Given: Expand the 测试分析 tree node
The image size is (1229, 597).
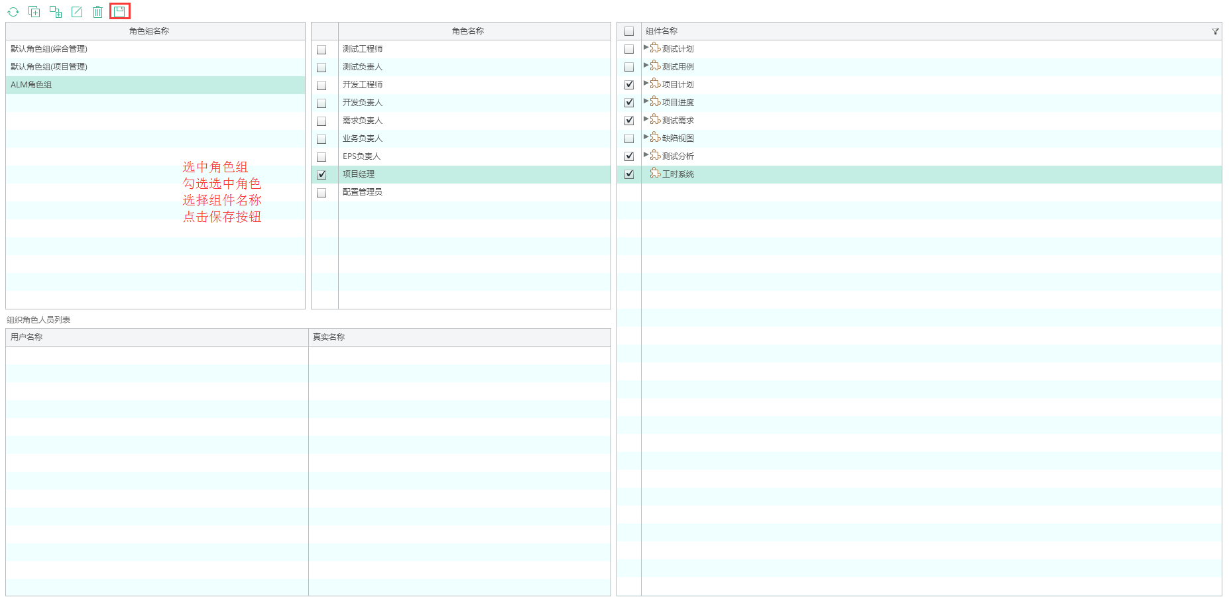Looking at the screenshot, I should point(646,155).
